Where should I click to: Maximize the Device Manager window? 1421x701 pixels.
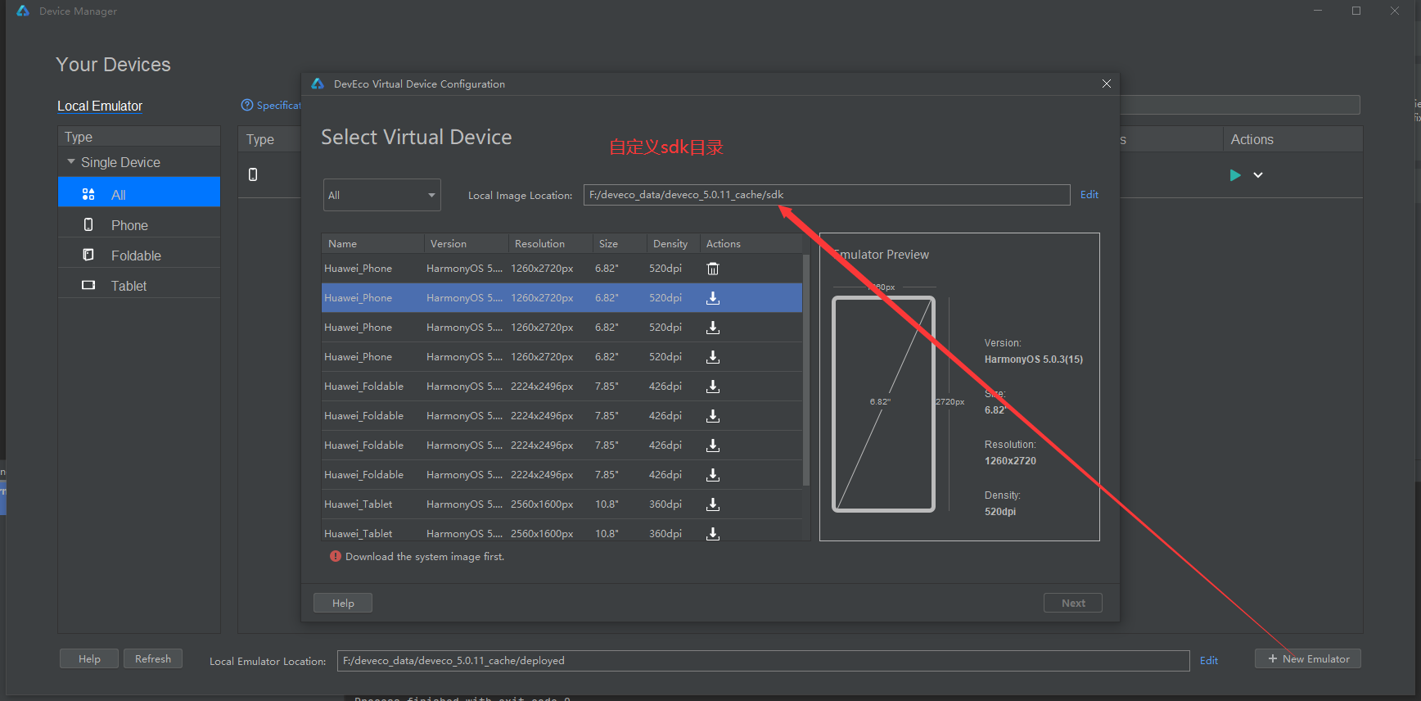tap(1356, 11)
